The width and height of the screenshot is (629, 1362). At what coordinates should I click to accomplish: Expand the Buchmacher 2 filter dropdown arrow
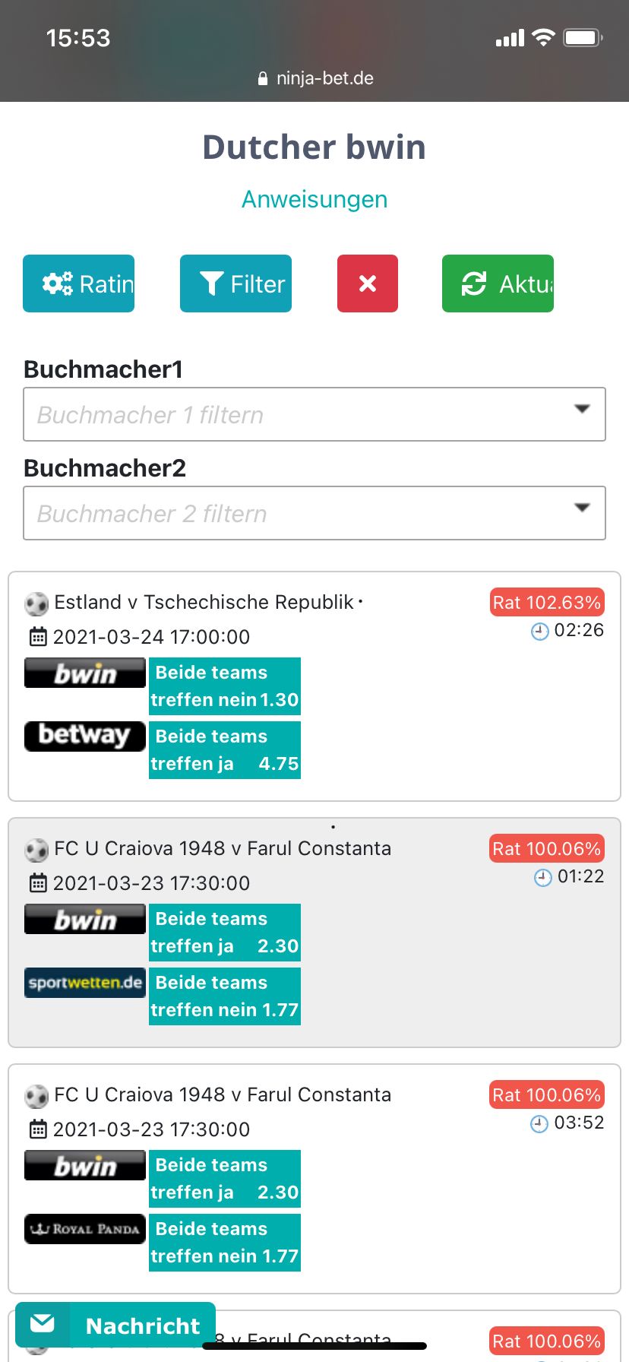[x=582, y=508]
